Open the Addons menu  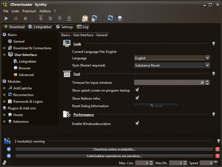[45, 11]
